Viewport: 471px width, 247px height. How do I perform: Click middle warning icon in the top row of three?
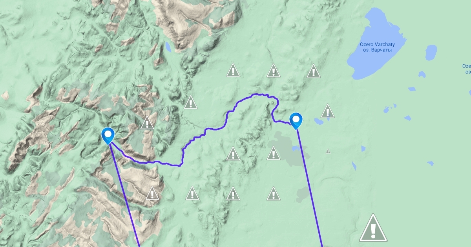coord(273,71)
